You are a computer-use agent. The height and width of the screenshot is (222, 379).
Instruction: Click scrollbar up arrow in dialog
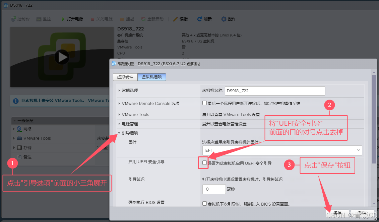click(x=374, y=72)
